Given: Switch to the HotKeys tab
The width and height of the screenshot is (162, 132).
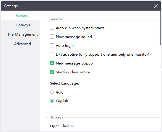Looking at the screenshot, I should (x=23, y=25).
